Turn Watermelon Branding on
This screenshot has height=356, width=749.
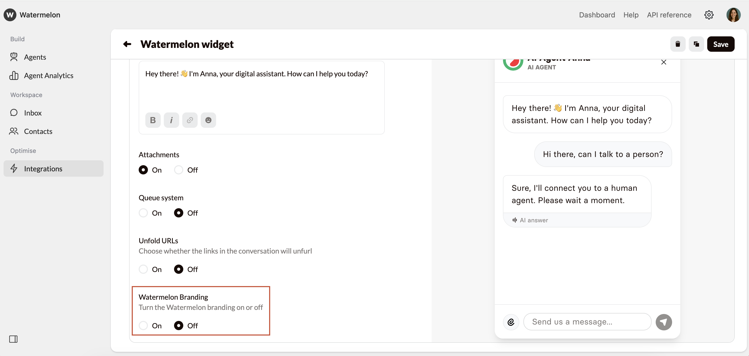tap(143, 326)
